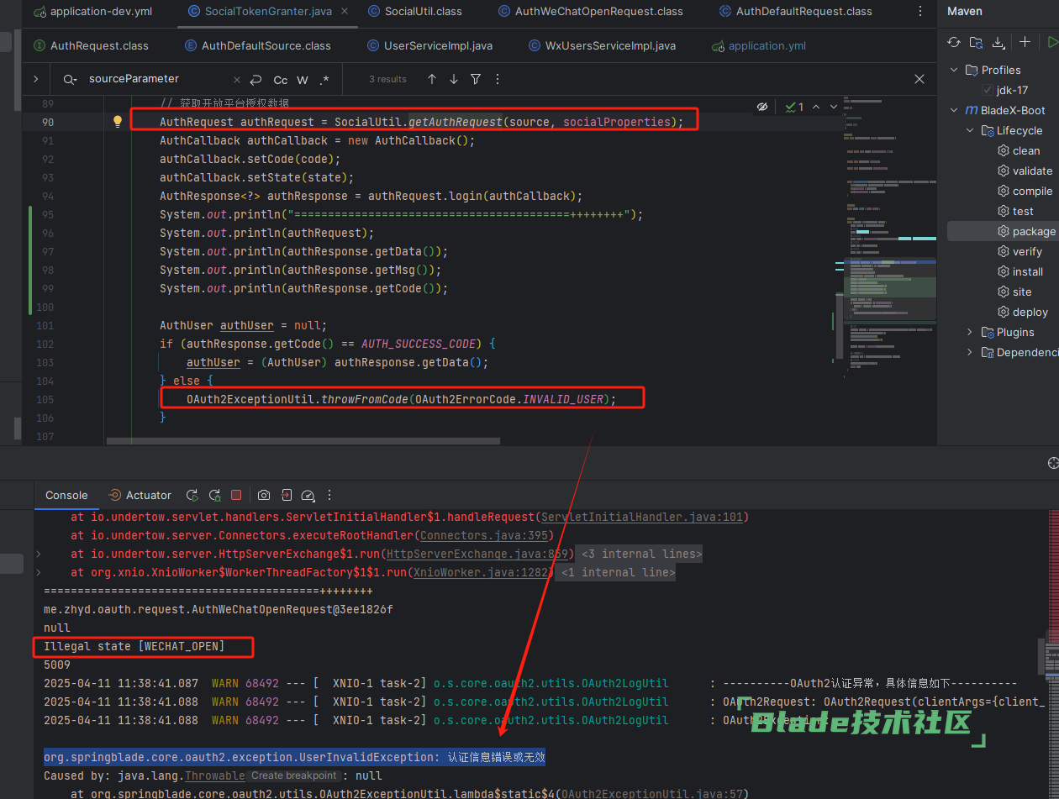Click the crosshair icon above the Console panel
Image resolution: width=1059 pixels, height=799 pixels.
(1053, 463)
